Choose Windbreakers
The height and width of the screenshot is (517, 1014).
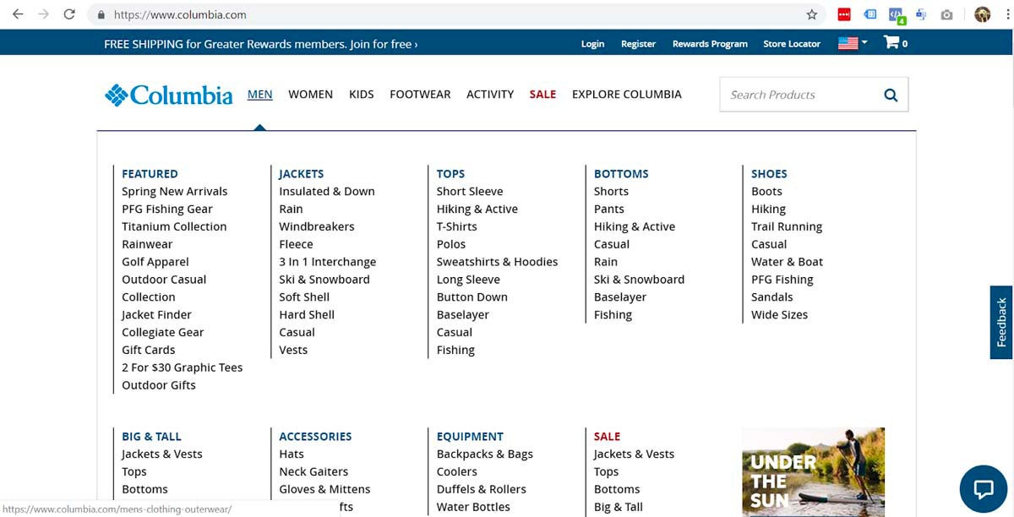point(317,226)
